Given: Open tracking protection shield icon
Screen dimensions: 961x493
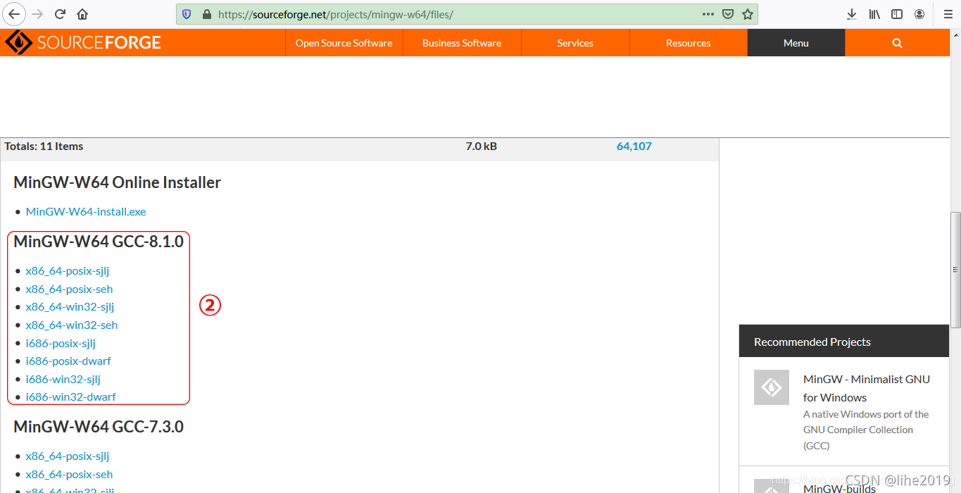Looking at the screenshot, I should 187,14.
